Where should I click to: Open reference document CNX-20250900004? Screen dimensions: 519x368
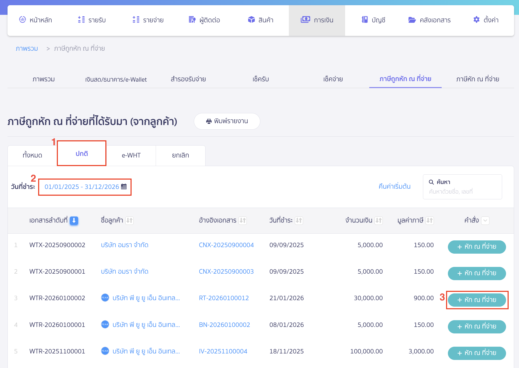[x=226, y=245]
